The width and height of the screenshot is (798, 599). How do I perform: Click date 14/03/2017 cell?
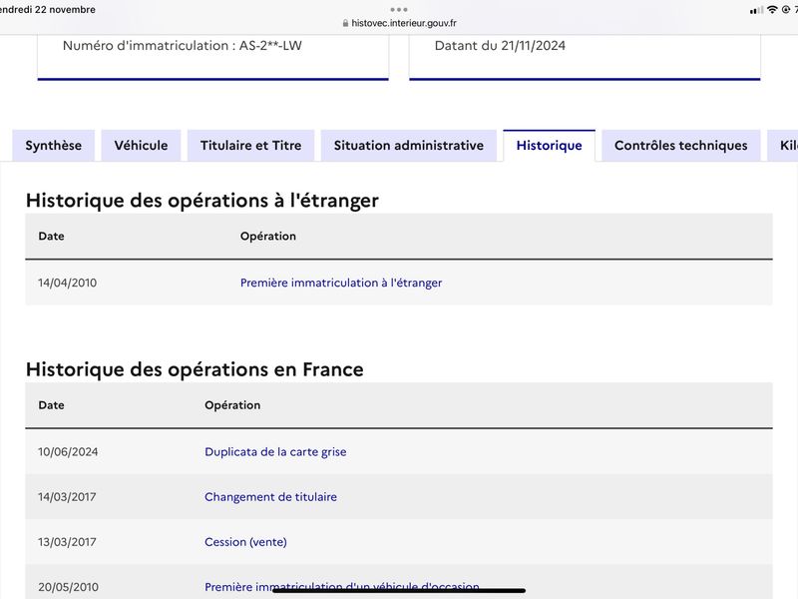point(67,497)
